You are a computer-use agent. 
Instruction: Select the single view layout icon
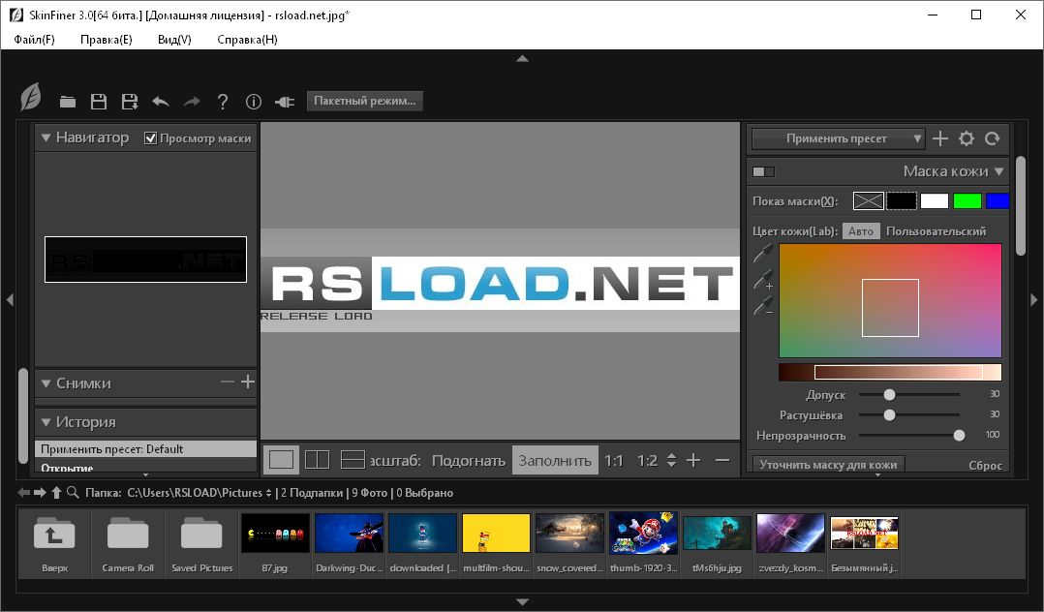[281, 460]
